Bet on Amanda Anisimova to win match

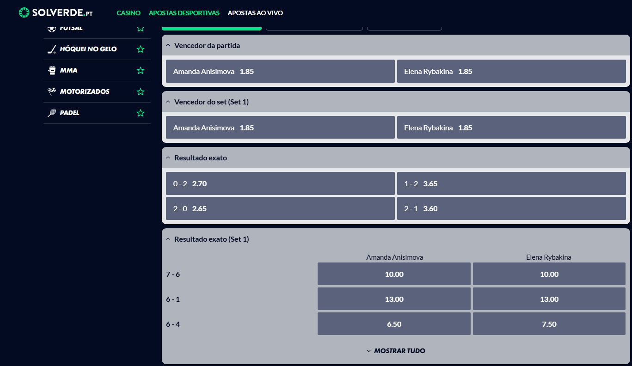pyautogui.click(x=280, y=72)
